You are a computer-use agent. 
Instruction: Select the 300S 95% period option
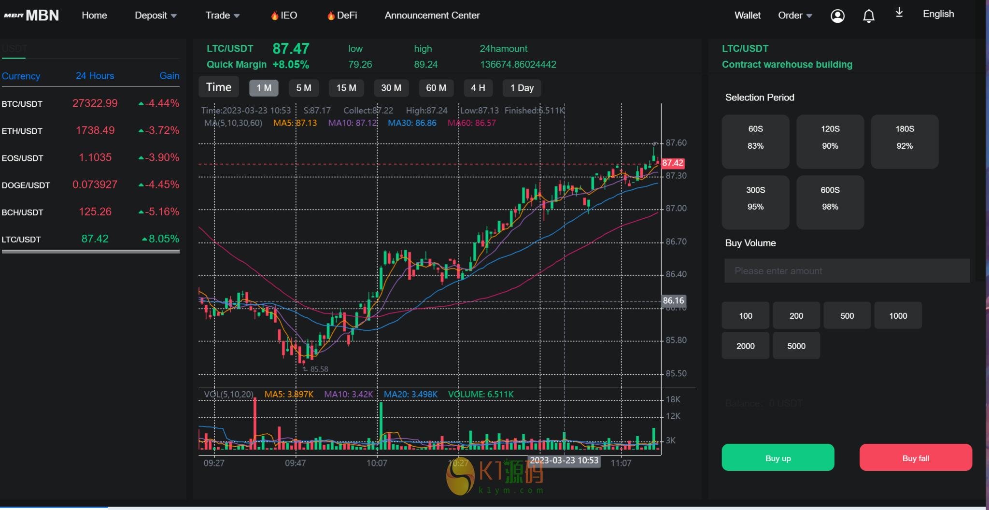pos(755,202)
